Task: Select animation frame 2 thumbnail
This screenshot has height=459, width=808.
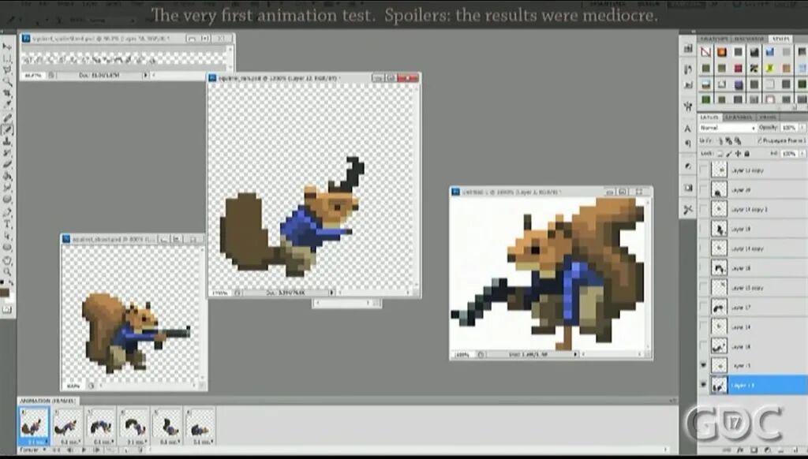Action: click(67, 424)
